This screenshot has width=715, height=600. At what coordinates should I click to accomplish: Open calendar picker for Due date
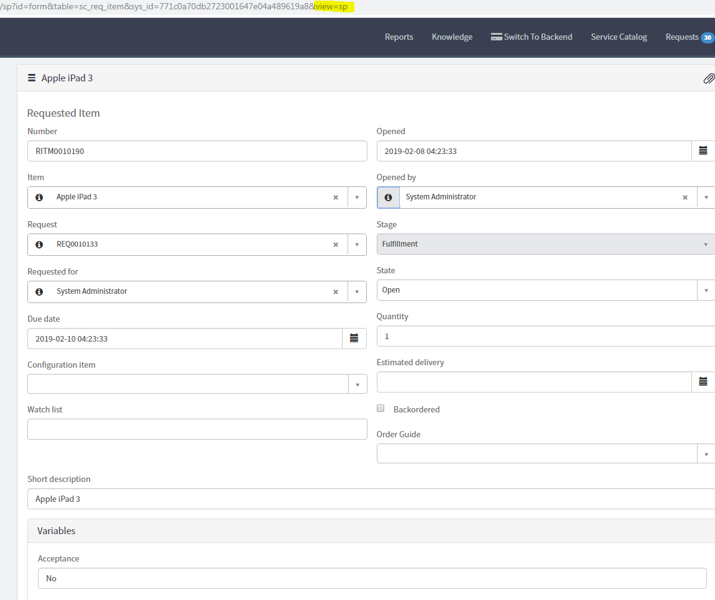[x=354, y=339]
